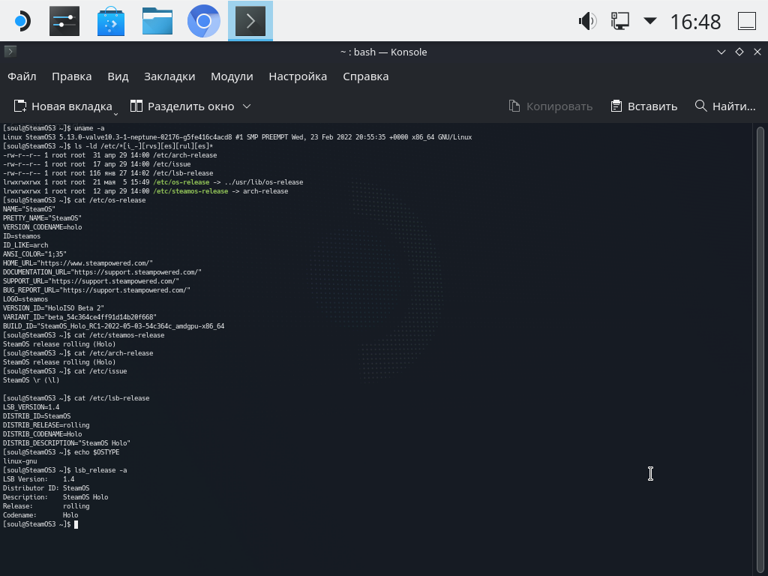Click the "linux-gnu" output line
Screen dimensions: 768x576
point(19,461)
